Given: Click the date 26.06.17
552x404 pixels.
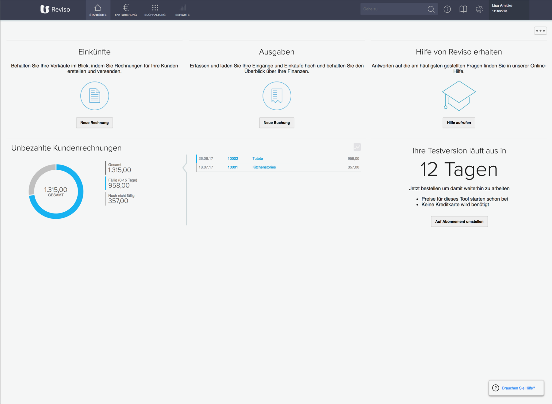Looking at the screenshot, I should coord(206,159).
